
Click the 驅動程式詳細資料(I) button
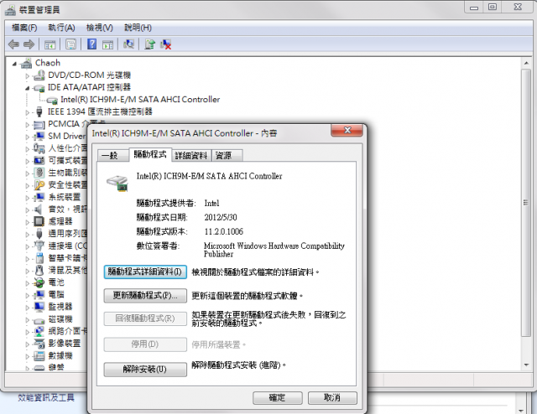(x=145, y=272)
